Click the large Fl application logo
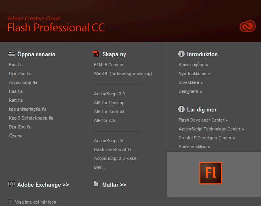 click(211, 173)
